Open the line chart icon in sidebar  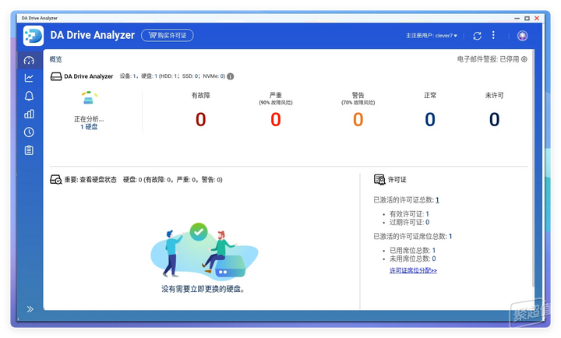tap(30, 78)
